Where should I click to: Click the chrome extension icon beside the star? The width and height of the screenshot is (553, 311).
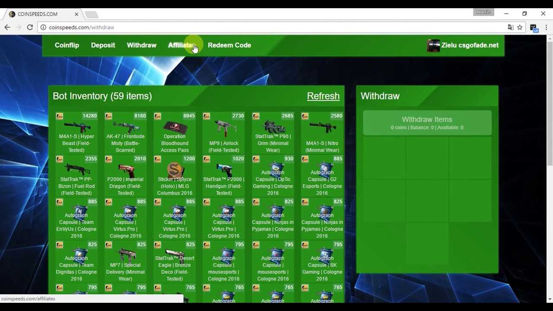pyautogui.click(x=534, y=28)
